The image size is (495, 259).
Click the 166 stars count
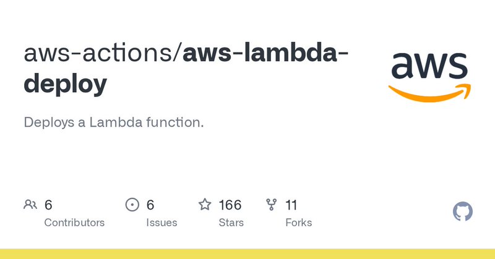coord(230,205)
